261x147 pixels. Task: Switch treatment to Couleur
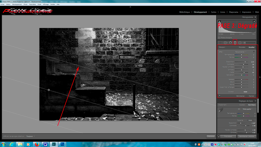[x=242, y=105]
